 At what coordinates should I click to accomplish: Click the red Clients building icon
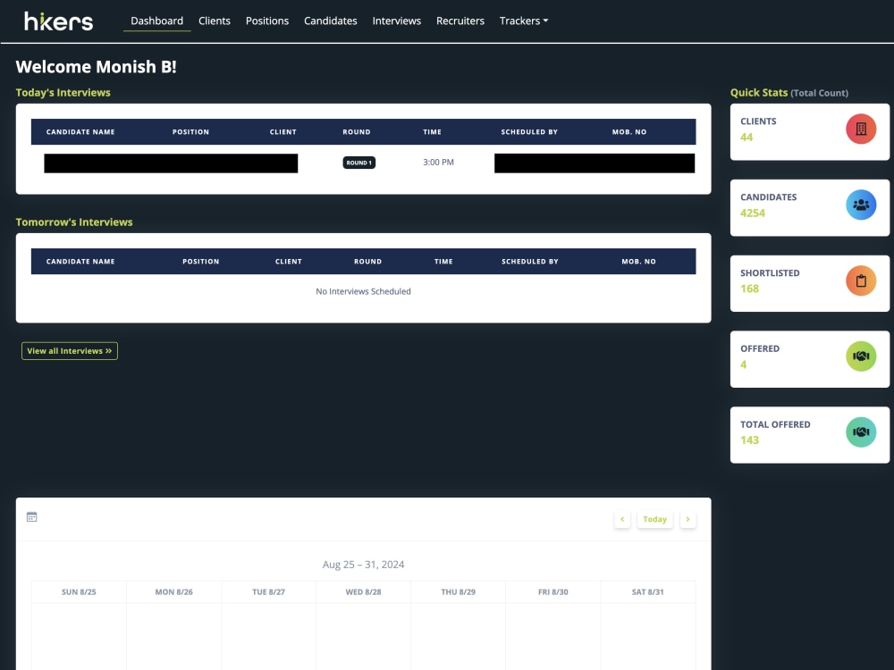(x=861, y=129)
